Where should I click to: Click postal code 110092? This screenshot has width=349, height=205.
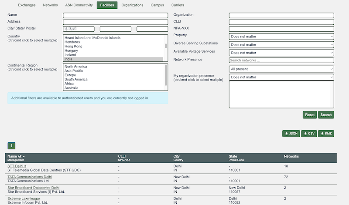[235, 202]
